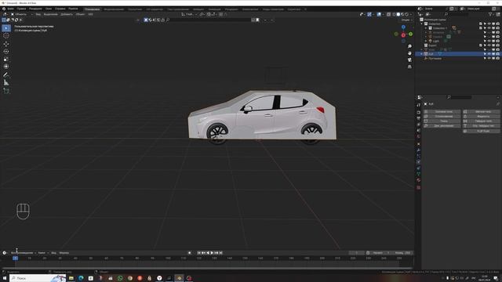This screenshot has height=282, width=502.
Task: Switch viewport shading to wireframe
Action: (x=394, y=14)
